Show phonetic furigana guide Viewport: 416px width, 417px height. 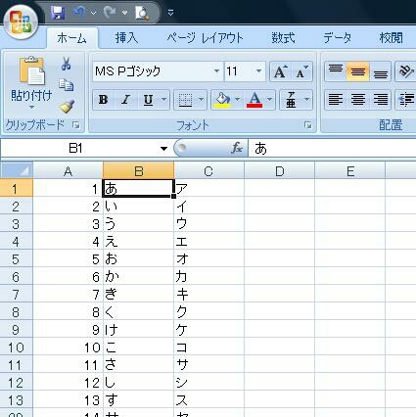point(291,100)
